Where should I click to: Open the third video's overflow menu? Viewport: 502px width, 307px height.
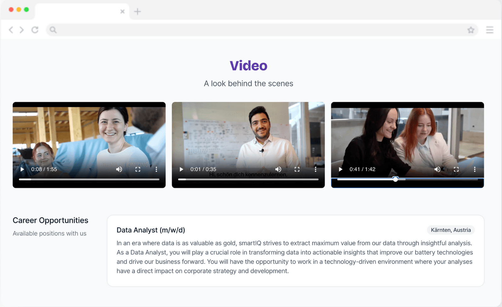pyautogui.click(x=475, y=169)
